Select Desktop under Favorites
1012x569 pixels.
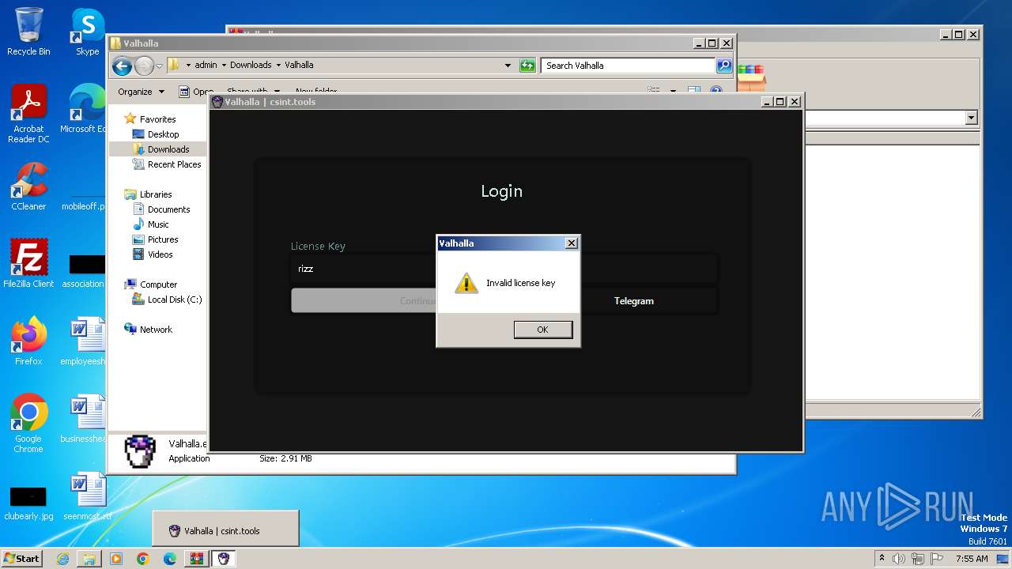(163, 134)
